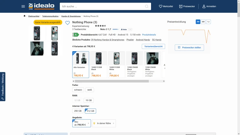The image size is (240, 135).
Task: Show 6M price history
Action: pos(203,22)
